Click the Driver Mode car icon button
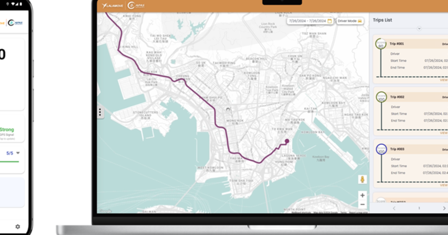This screenshot has height=235, width=448. click(x=350, y=21)
